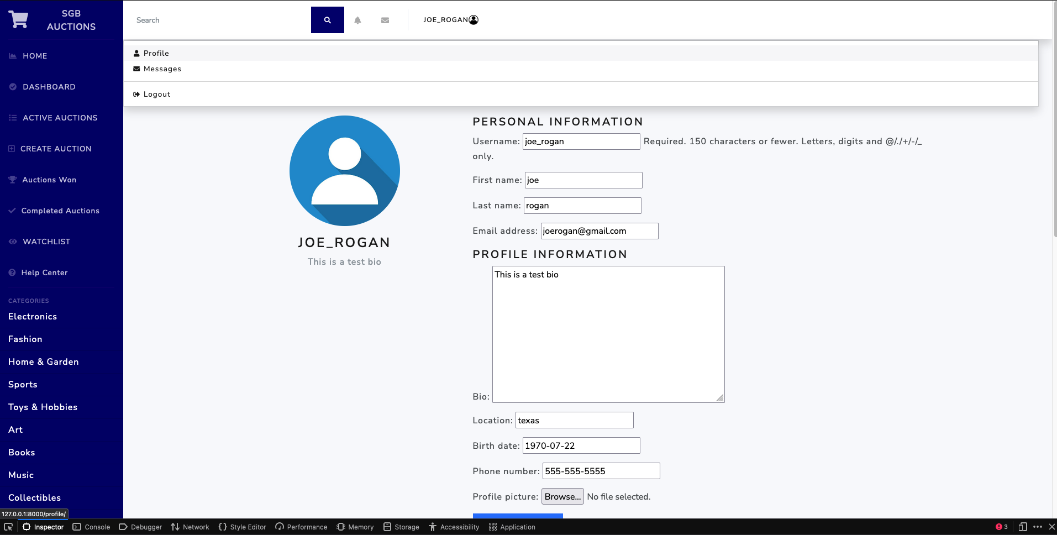This screenshot has width=1057, height=535.
Task: Click the Dashboard sidebar icon
Action: point(13,87)
